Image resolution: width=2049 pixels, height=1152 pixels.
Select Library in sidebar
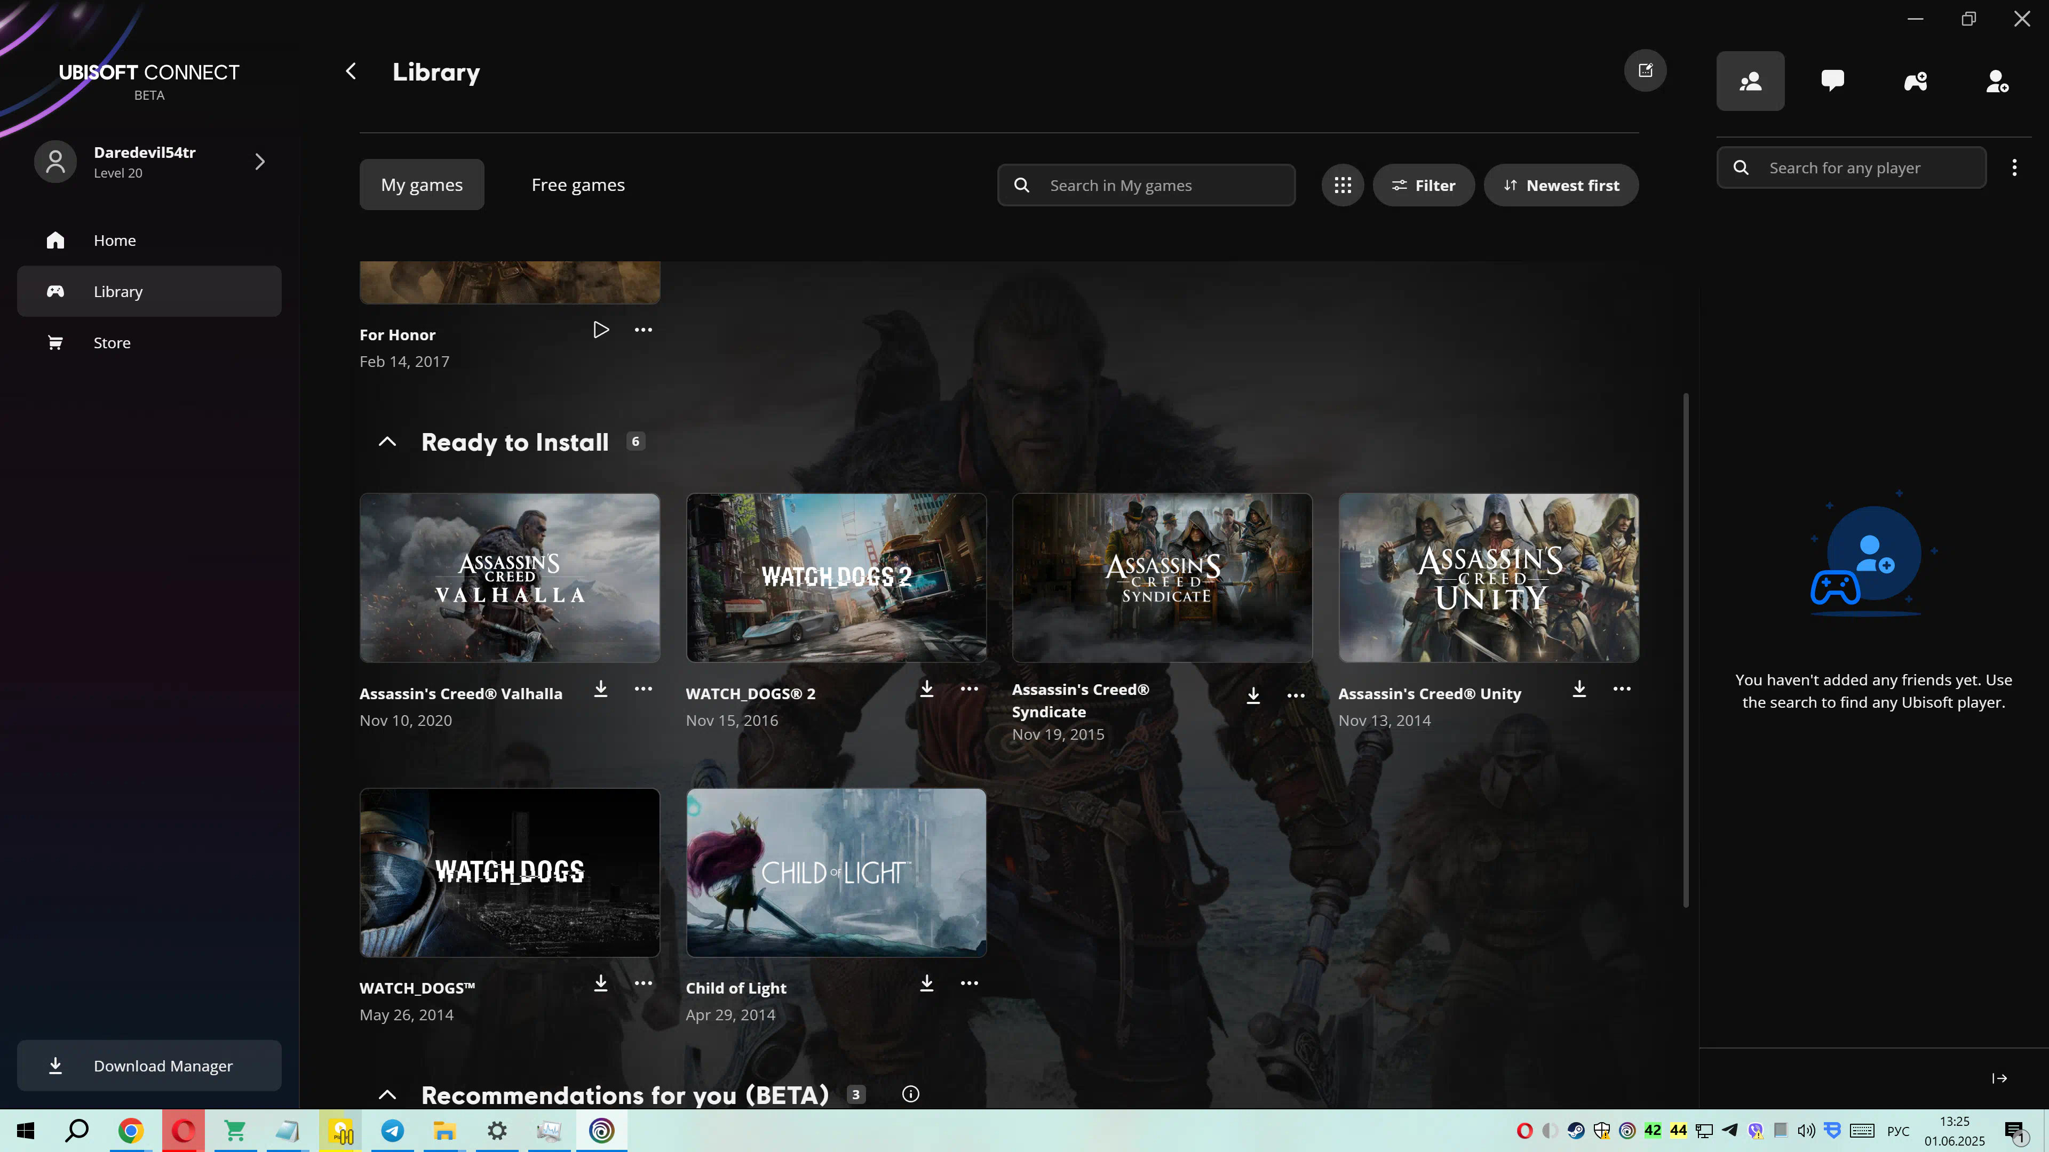tap(149, 292)
